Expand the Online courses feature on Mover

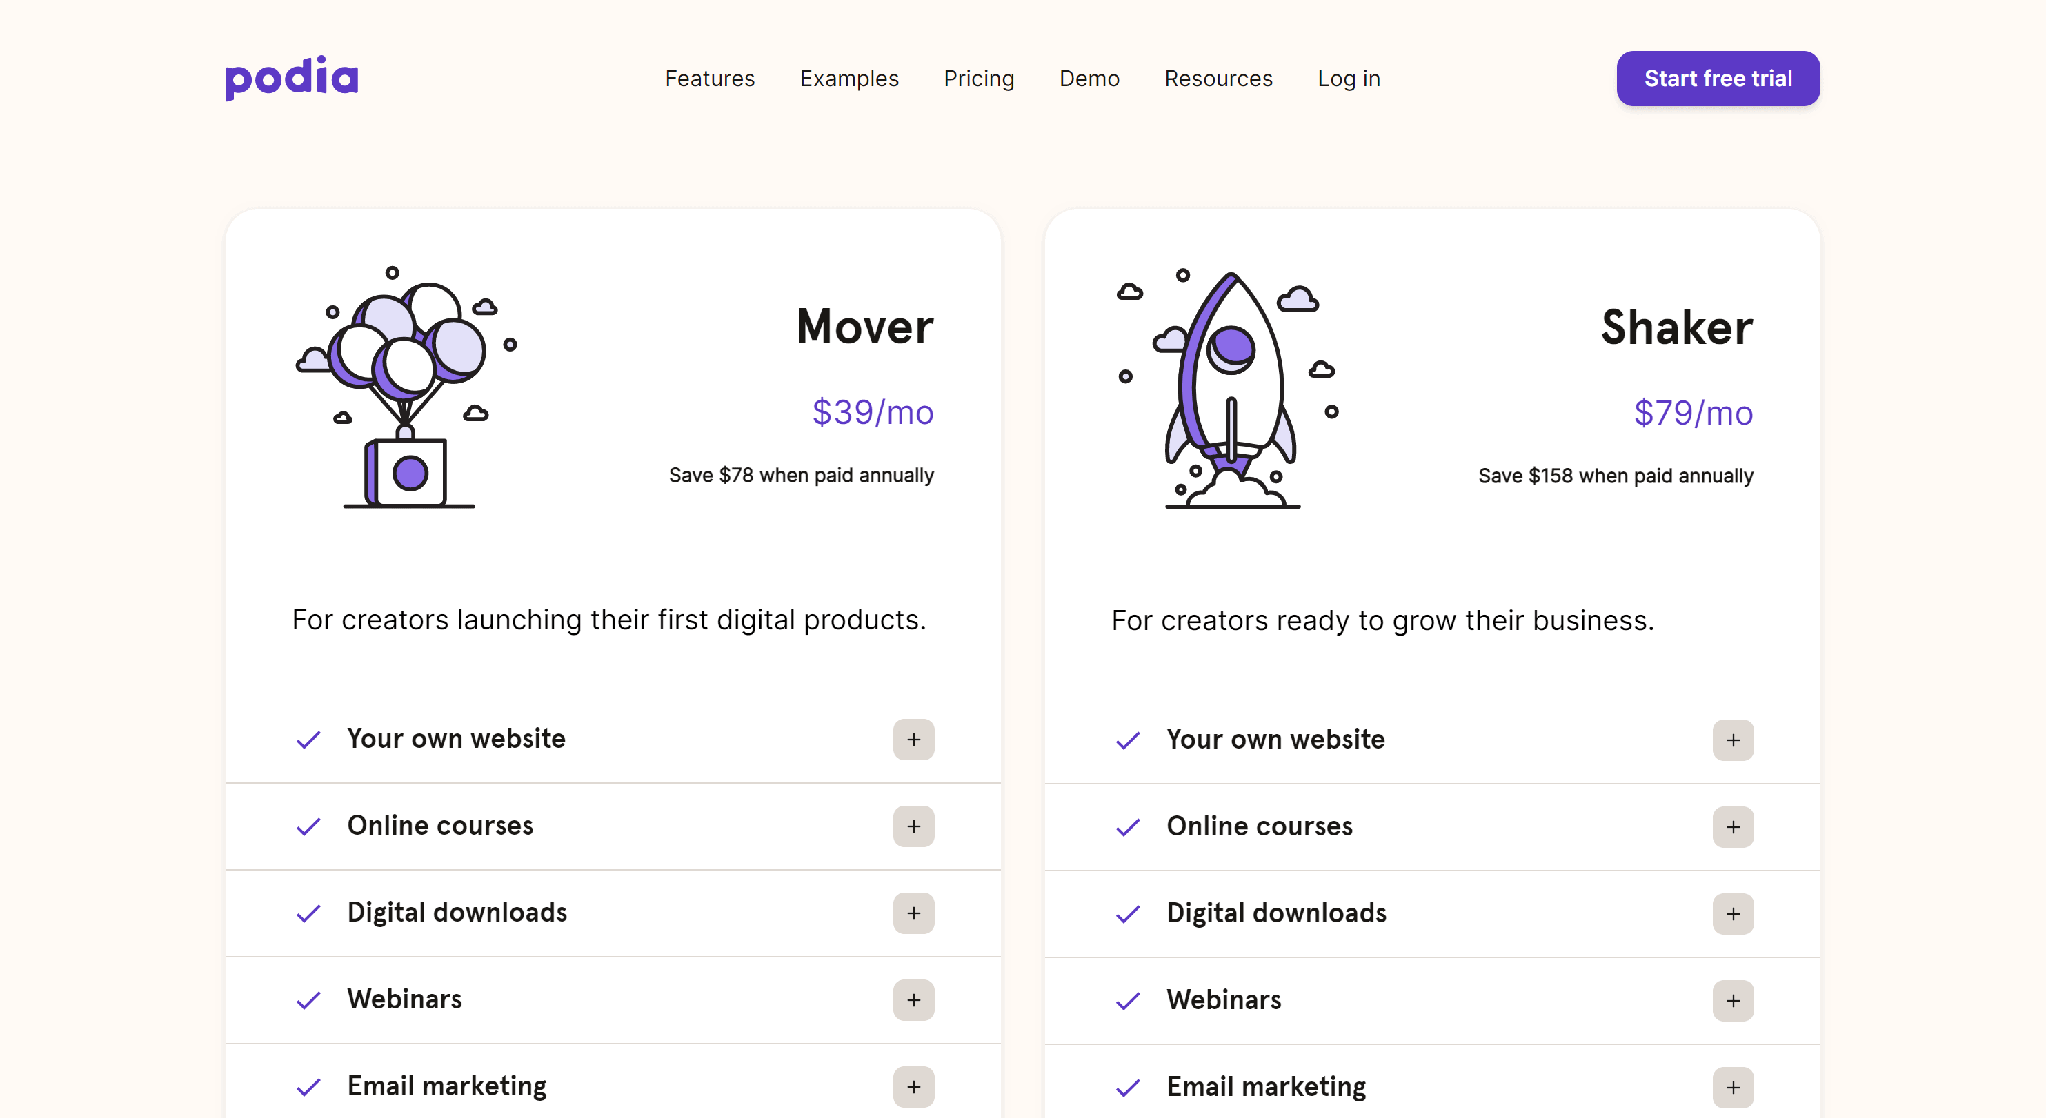point(913,826)
